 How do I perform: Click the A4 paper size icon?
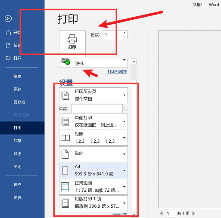coord(65,170)
